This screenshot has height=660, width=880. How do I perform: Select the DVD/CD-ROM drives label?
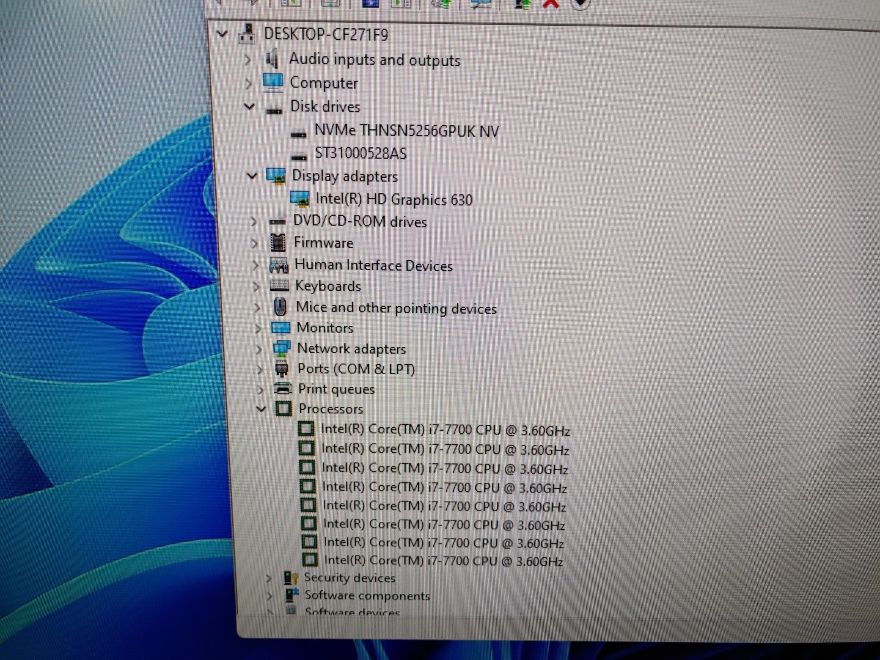tap(360, 221)
